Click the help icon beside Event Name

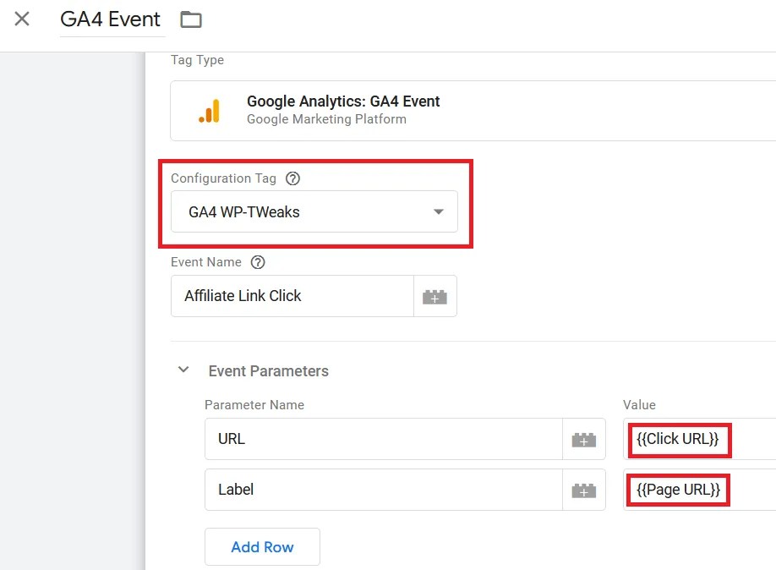[x=257, y=262]
